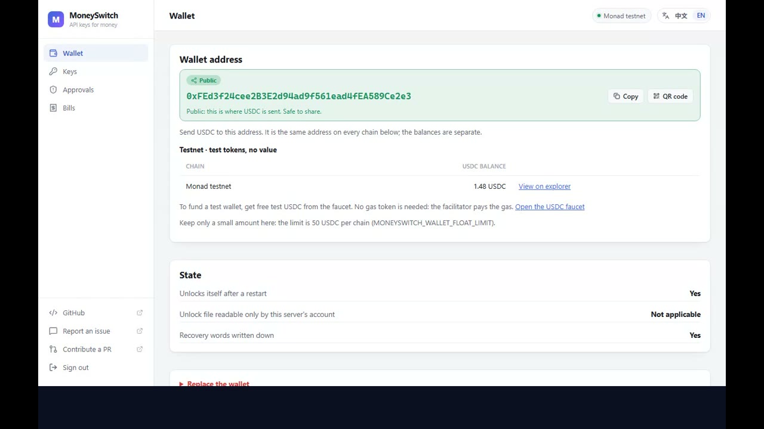Click the Public badge label
764x429 pixels.
tap(204, 80)
